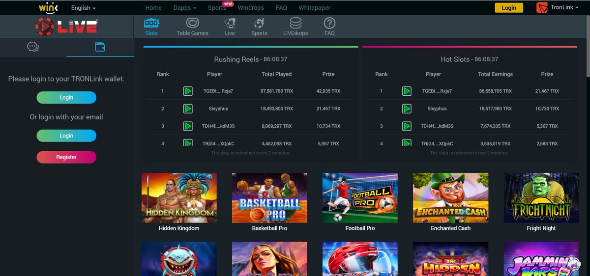Image resolution: width=590 pixels, height=276 pixels.
Task: Click Login under email login prompt
Action: 66,136
